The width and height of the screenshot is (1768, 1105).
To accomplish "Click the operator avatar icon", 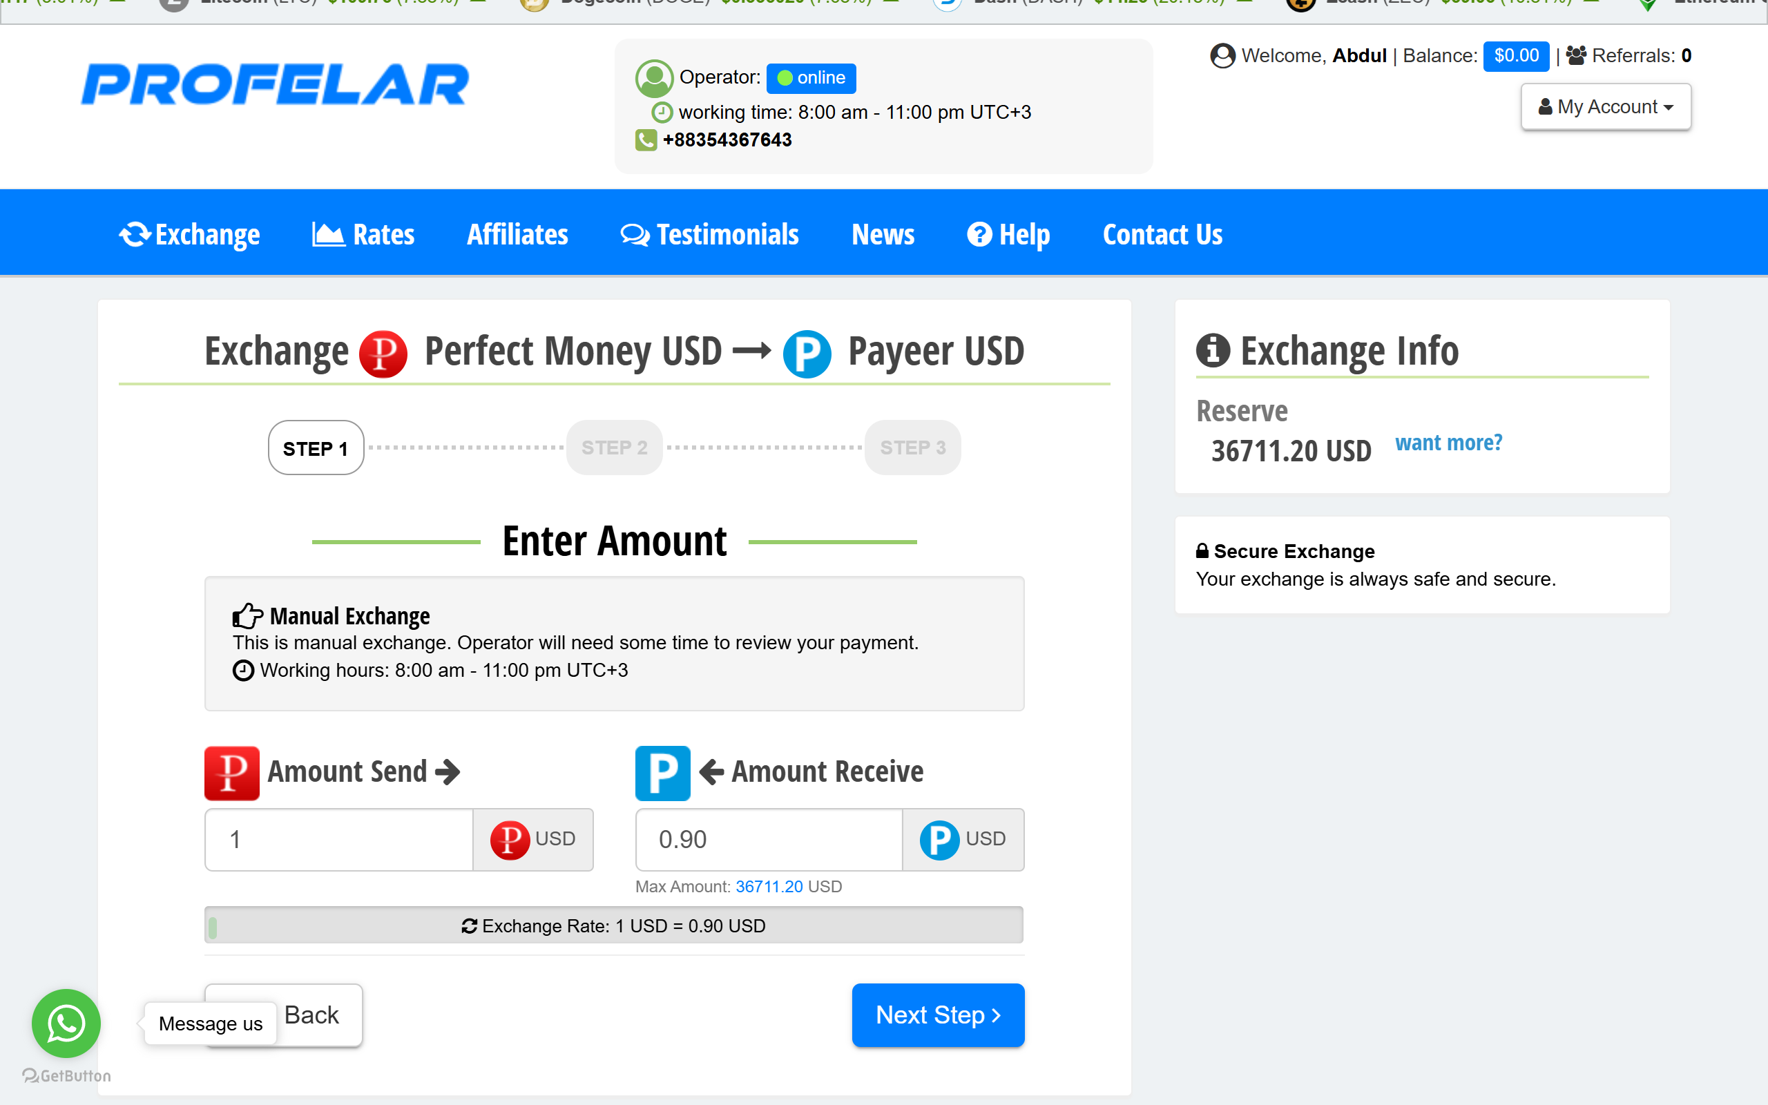I will pos(654,78).
